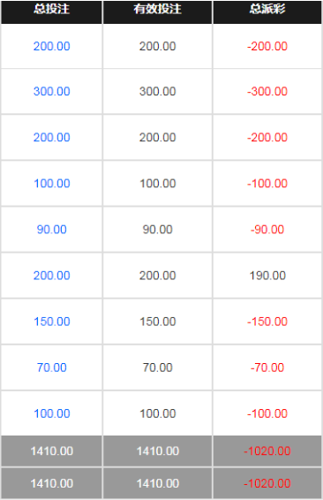Select the red -150.00 payout value
Screen dimensions: 323x500
click(267, 322)
